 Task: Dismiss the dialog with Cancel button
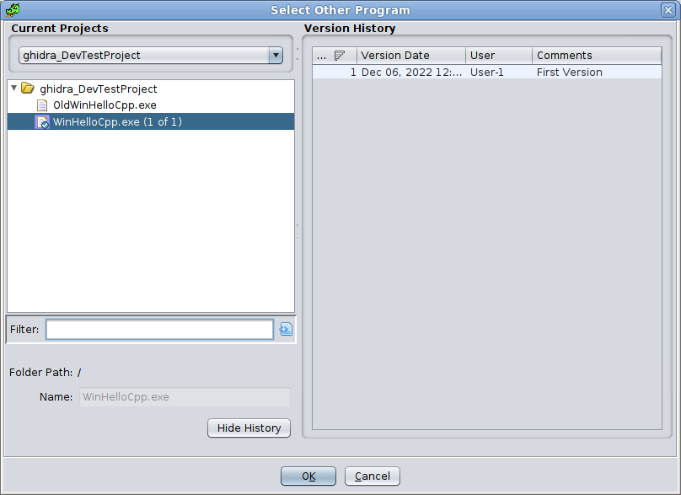[373, 476]
